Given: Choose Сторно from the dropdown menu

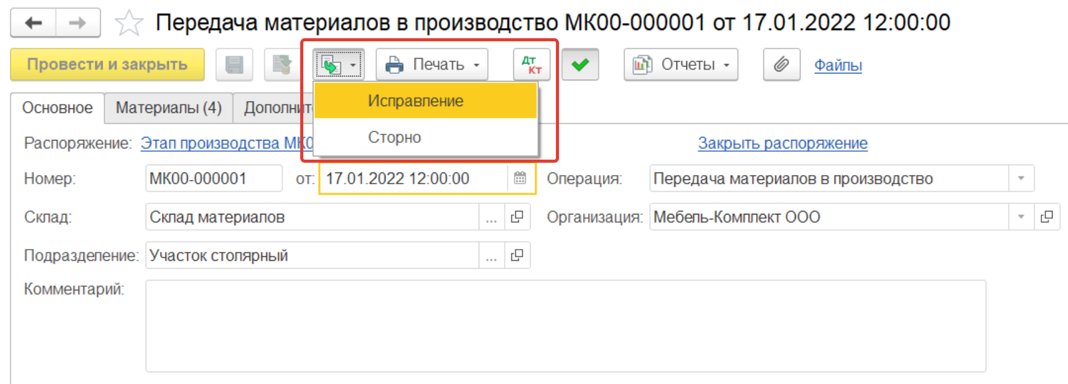Looking at the screenshot, I should 426,137.
